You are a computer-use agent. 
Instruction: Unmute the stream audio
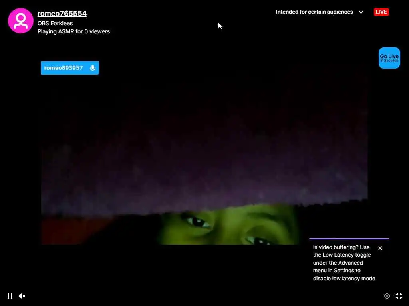tap(22, 296)
